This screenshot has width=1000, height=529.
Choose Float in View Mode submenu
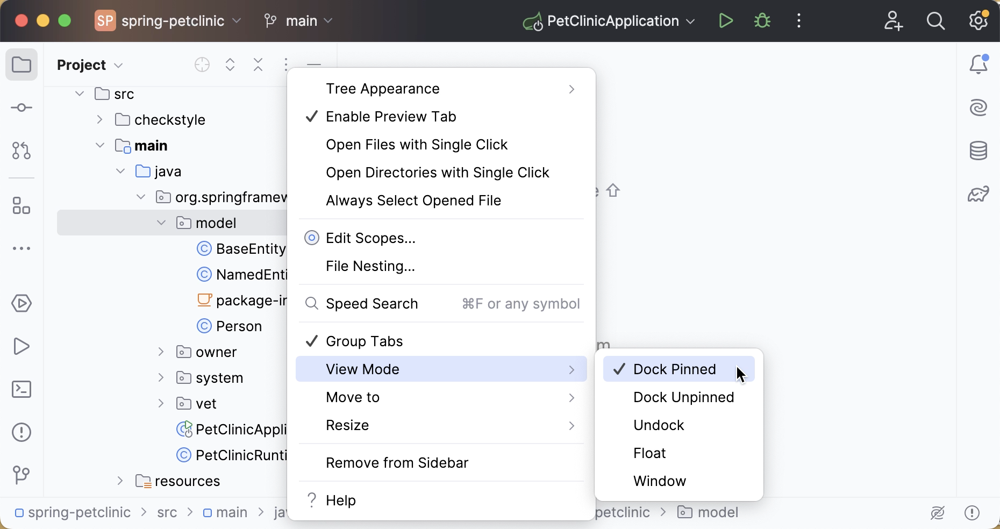[x=650, y=453]
